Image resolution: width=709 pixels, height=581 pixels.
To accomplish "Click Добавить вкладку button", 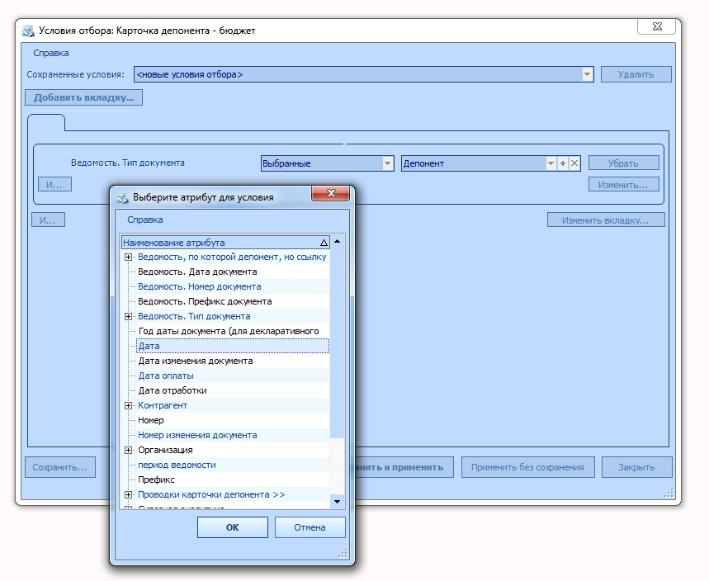I will (83, 97).
